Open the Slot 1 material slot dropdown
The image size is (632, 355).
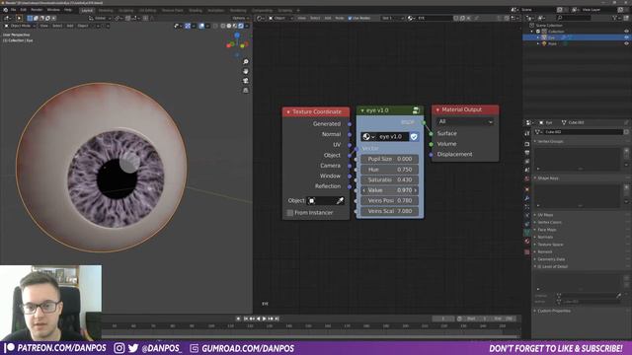tap(393, 18)
